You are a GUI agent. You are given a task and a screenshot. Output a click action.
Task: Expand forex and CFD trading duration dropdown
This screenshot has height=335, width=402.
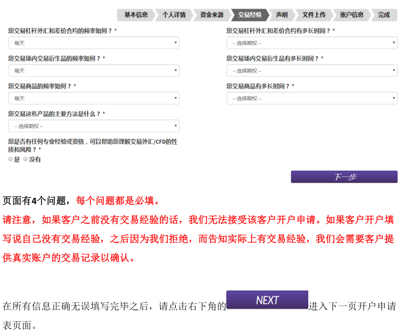(x=312, y=43)
